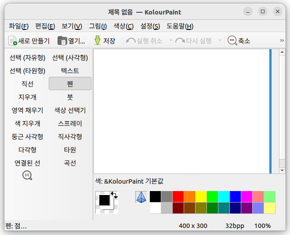This screenshot has height=235, width=290.
Task: Expand hidden toolbar items with the chevron
Action: [282, 40]
